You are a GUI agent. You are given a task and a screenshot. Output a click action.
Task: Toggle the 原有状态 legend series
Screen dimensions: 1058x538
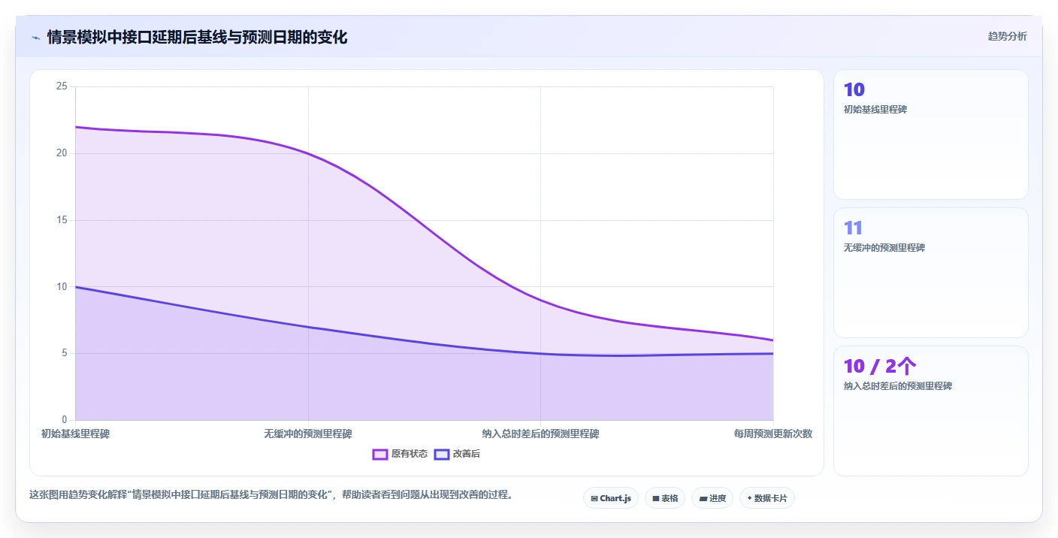400,454
